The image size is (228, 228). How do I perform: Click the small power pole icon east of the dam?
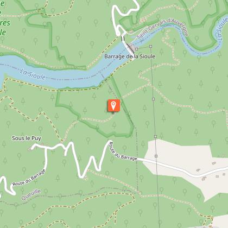tap(150, 47)
